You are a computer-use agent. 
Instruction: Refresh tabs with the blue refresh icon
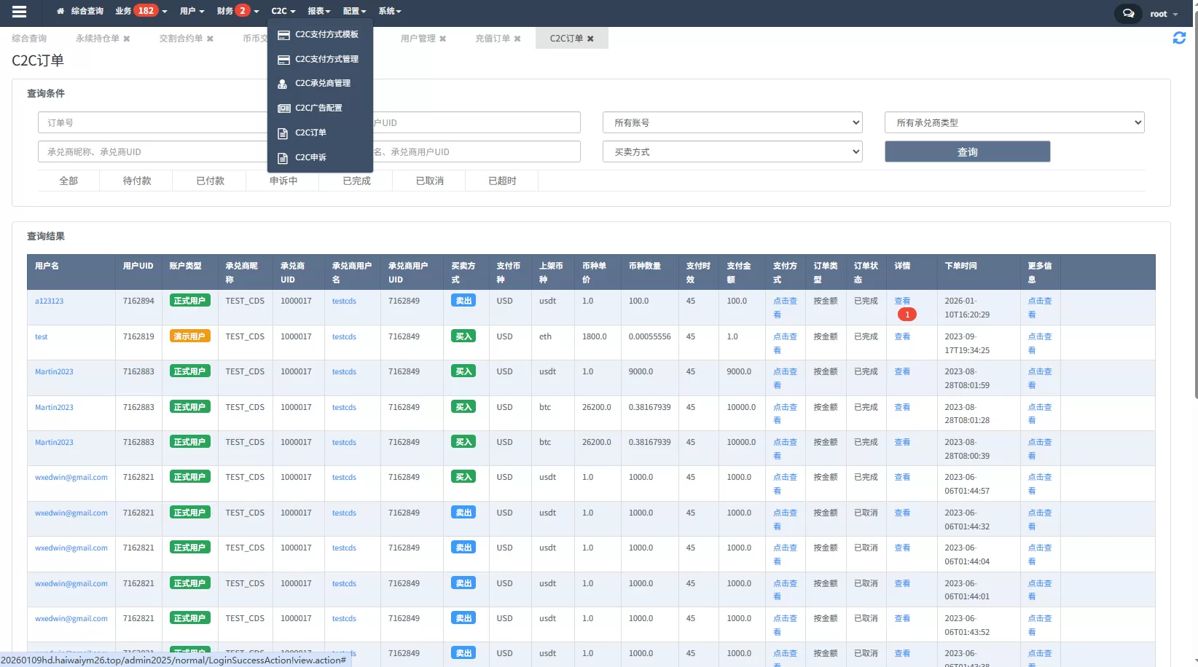tap(1179, 38)
